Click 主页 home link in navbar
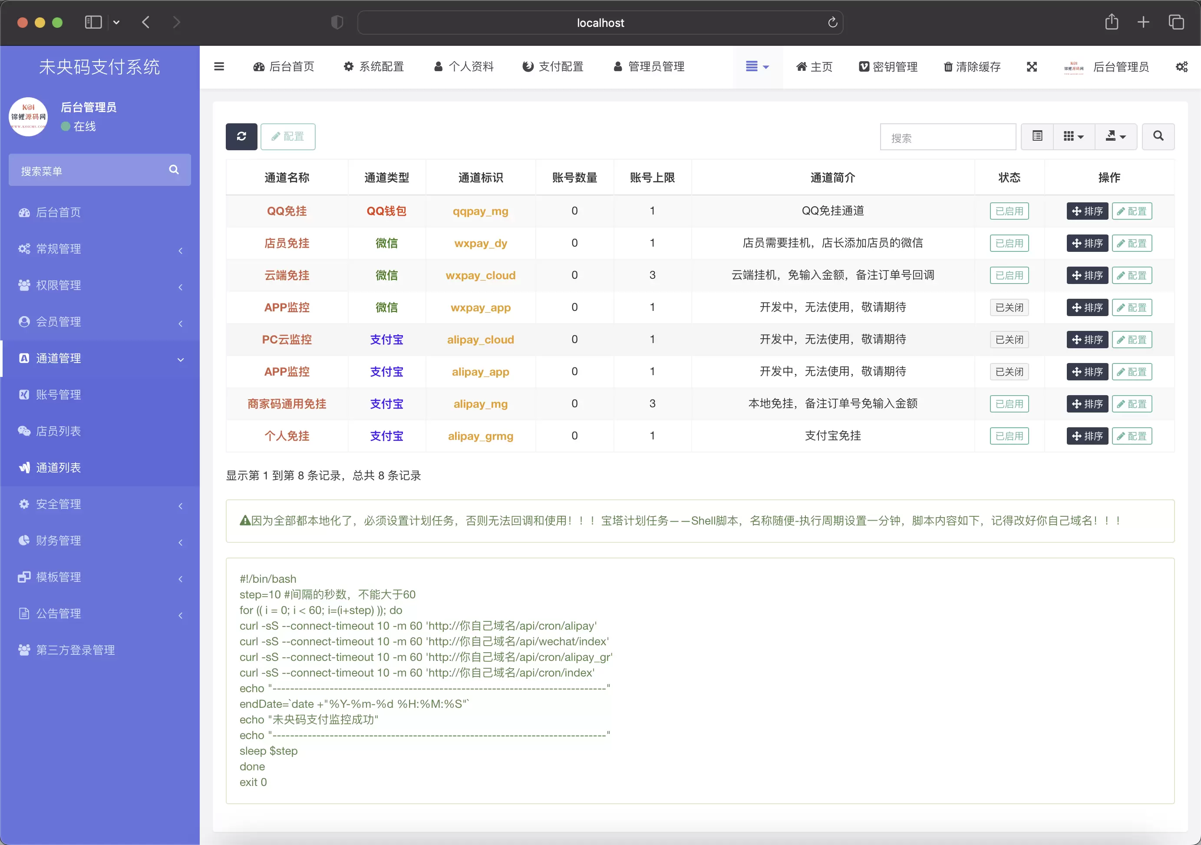The image size is (1201, 845). (814, 67)
